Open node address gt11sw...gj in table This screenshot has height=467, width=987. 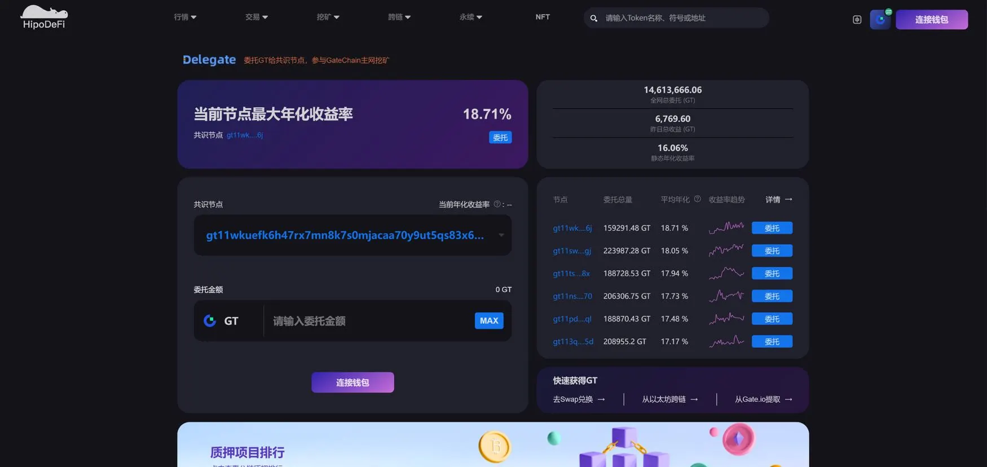click(x=572, y=251)
